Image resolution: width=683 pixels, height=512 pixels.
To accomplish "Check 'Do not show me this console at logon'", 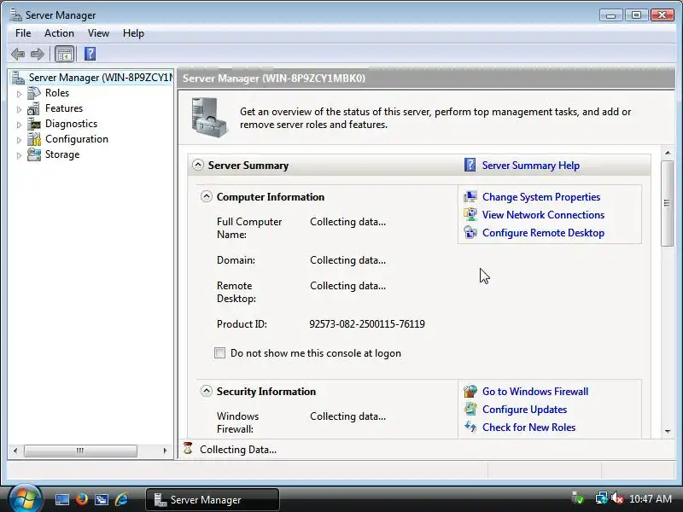I will 220,352.
